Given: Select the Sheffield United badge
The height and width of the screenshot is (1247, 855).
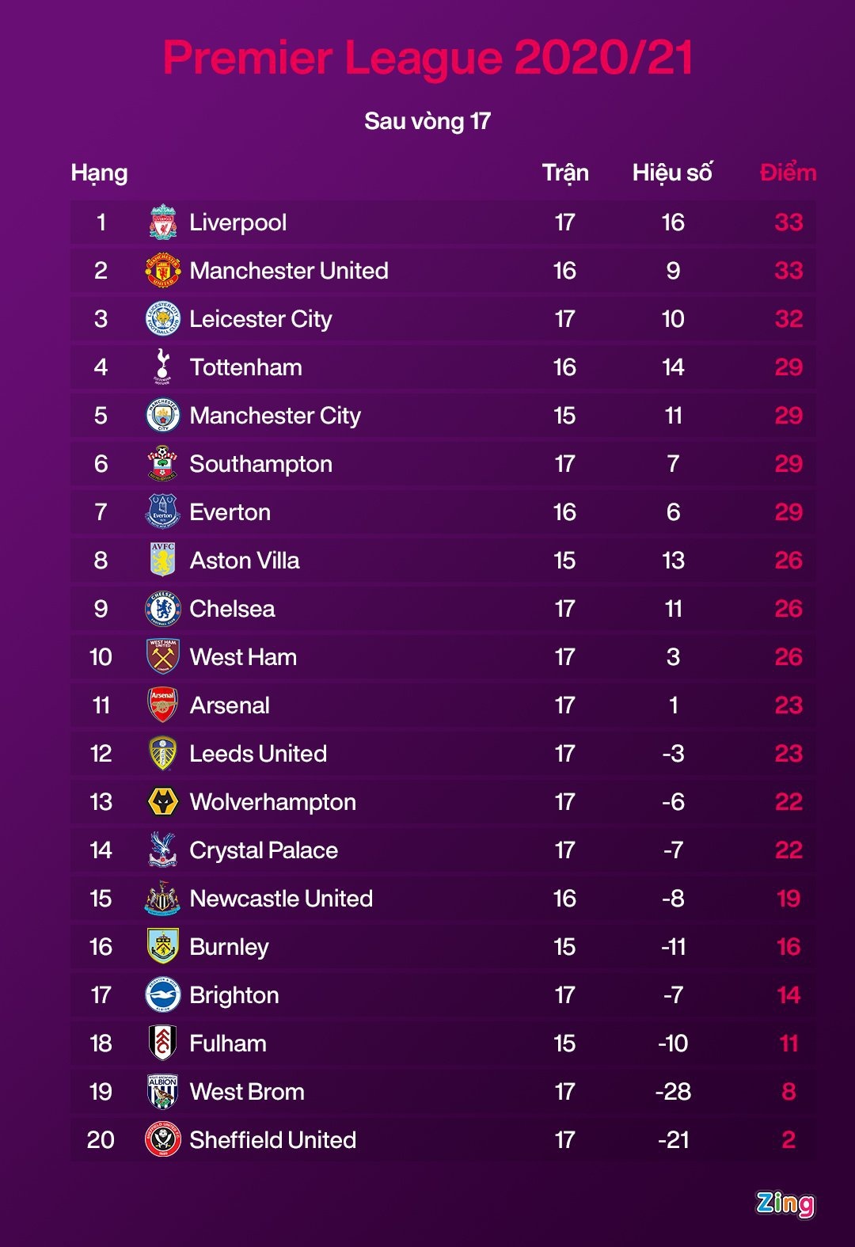Looking at the screenshot, I should tap(163, 1140).
